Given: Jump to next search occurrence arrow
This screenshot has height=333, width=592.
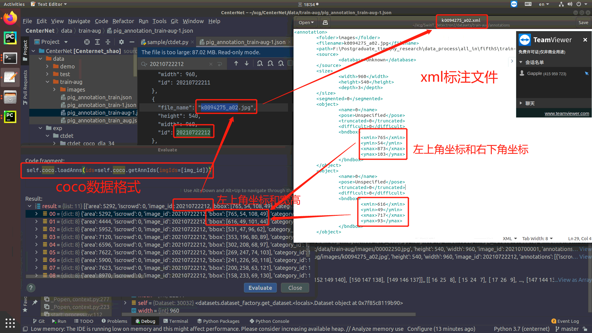Looking at the screenshot, I should (x=247, y=64).
